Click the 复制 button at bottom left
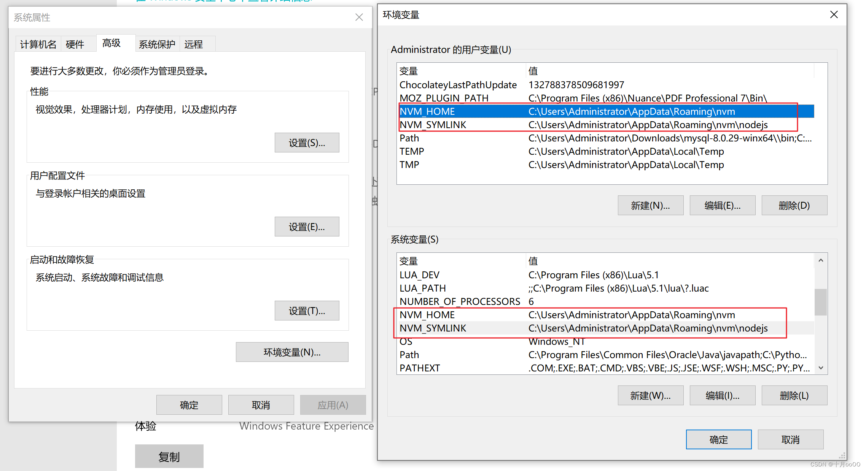The image size is (866, 471). [169, 456]
